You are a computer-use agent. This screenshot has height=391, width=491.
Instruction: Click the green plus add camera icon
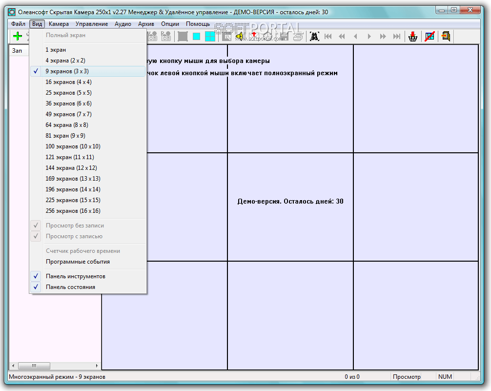point(18,36)
